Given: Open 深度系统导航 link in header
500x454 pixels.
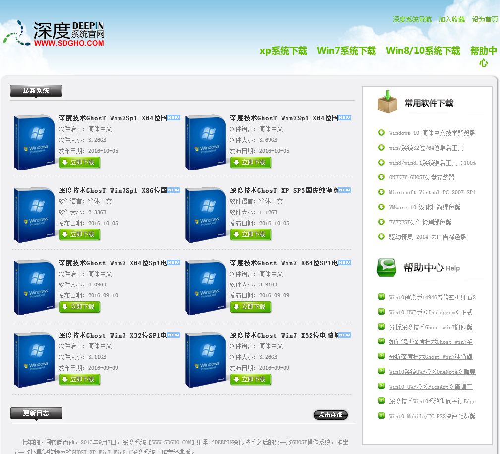Looking at the screenshot, I should [x=412, y=19].
